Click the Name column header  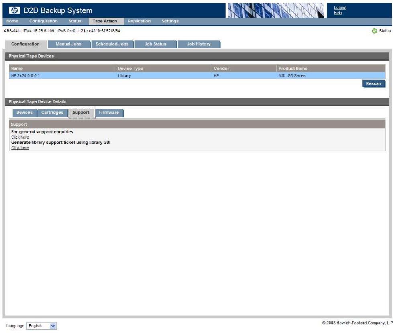pyautogui.click(x=62, y=68)
